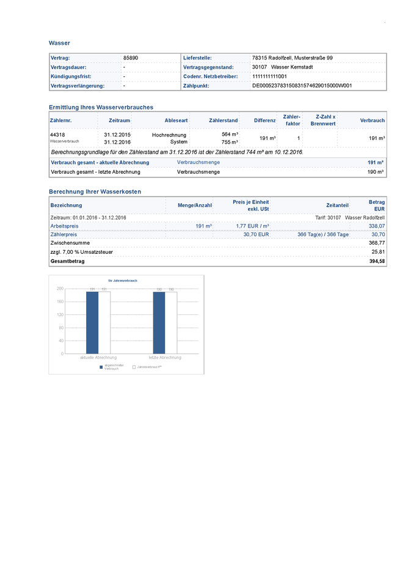Click the 'Wasser' section heading

coord(59,43)
